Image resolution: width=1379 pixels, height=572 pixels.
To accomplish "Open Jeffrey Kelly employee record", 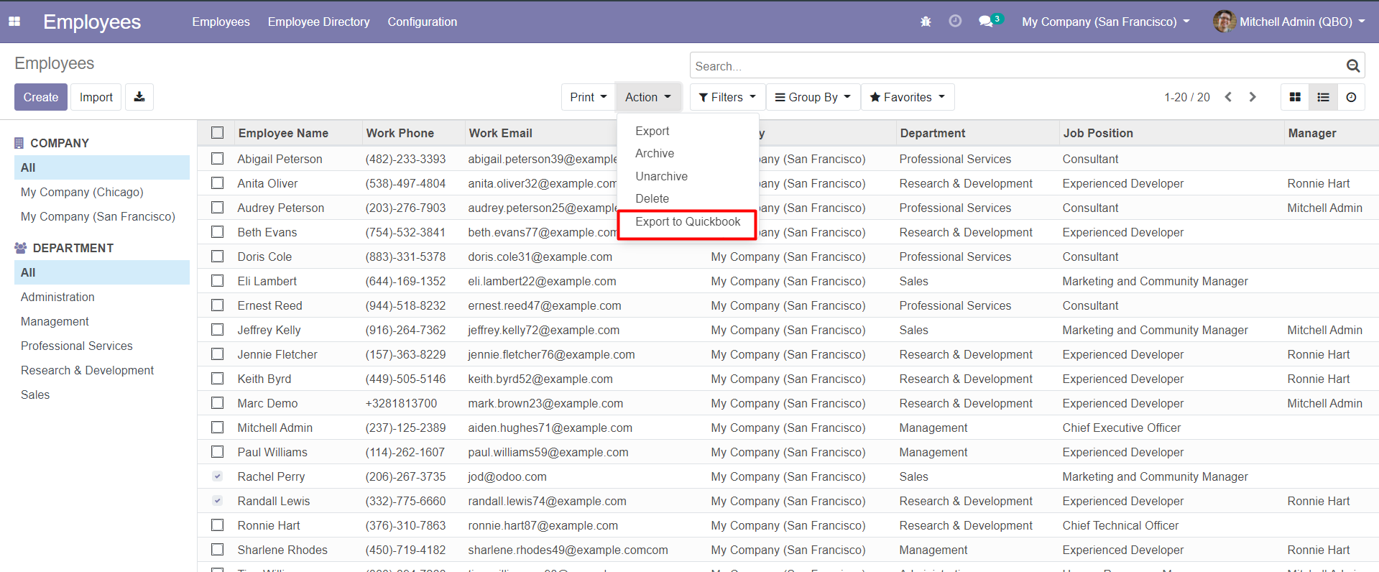I will pos(269,330).
